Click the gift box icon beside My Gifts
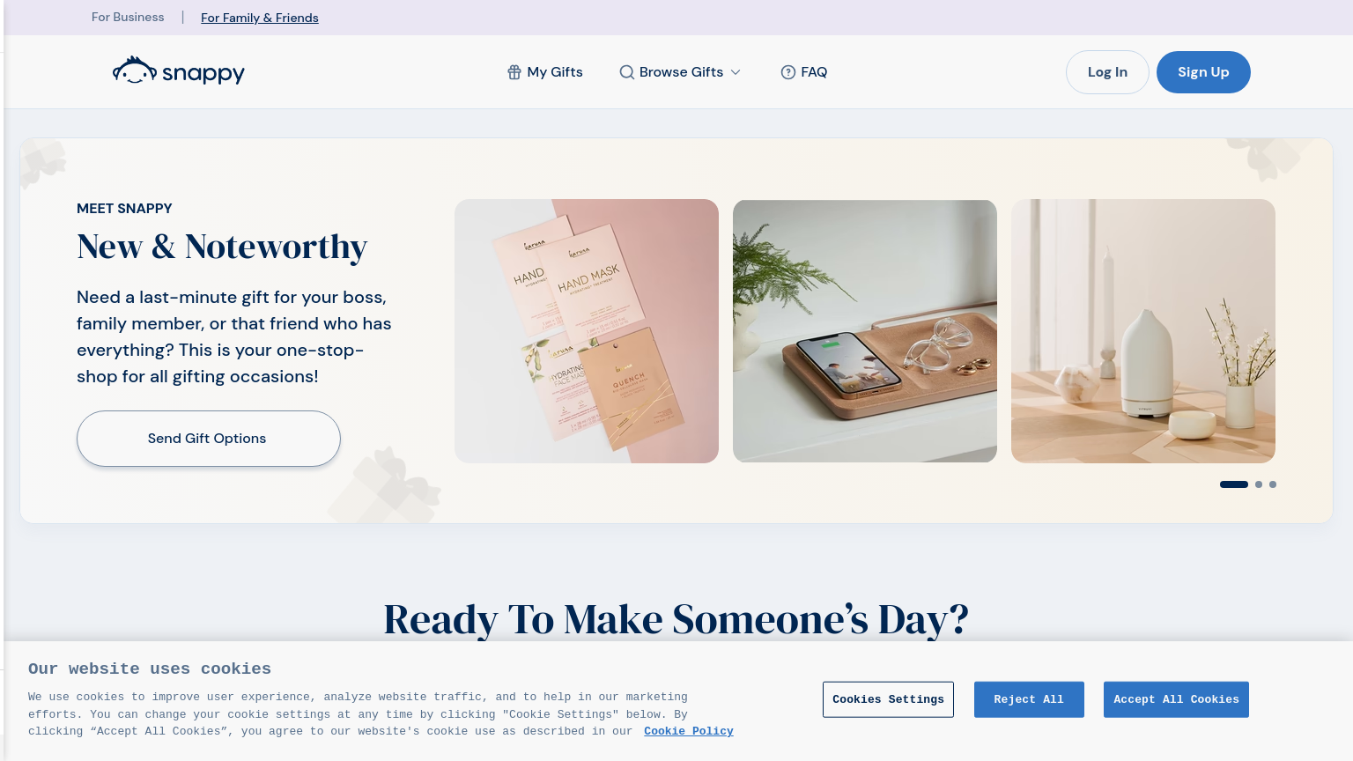This screenshot has width=1353, height=761. tap(514, 72)
